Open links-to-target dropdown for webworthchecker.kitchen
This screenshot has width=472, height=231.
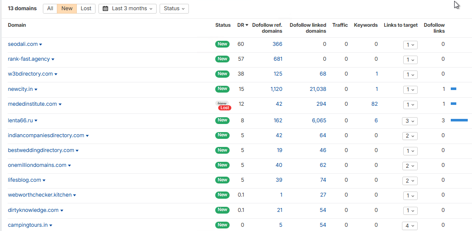tap(410, 196)
